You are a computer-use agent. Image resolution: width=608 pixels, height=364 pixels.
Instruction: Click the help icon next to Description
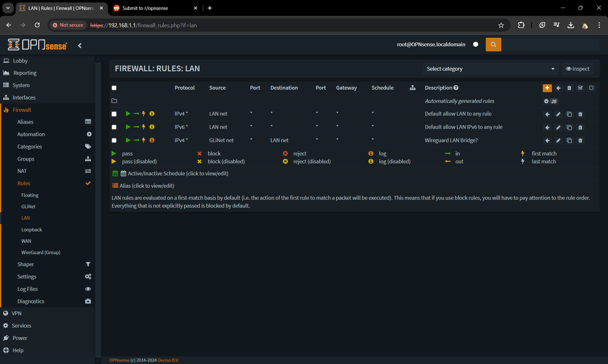[456, 88]
